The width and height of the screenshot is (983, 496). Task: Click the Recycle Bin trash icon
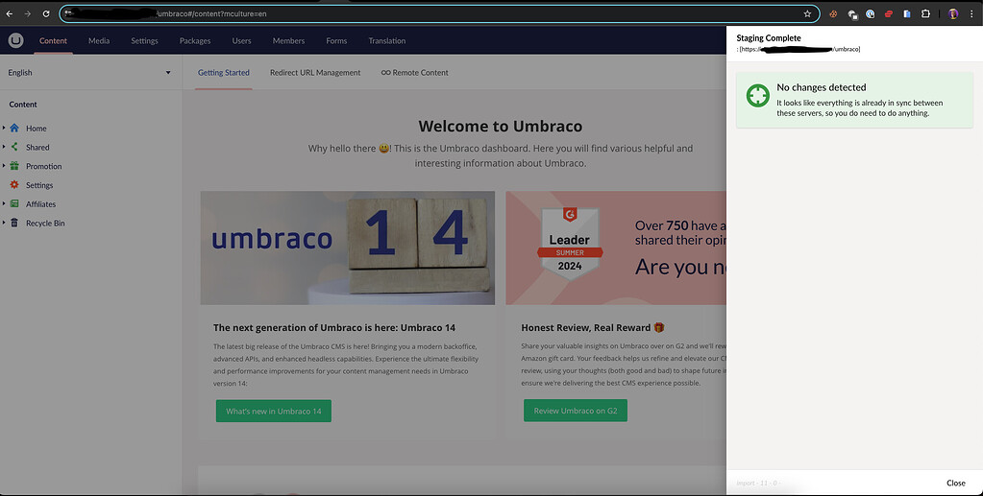14,223
